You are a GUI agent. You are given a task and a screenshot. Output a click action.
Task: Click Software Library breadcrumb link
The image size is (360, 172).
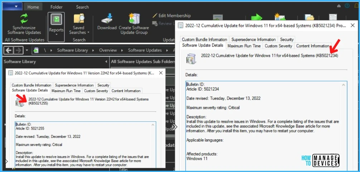(x=73, y=50)
